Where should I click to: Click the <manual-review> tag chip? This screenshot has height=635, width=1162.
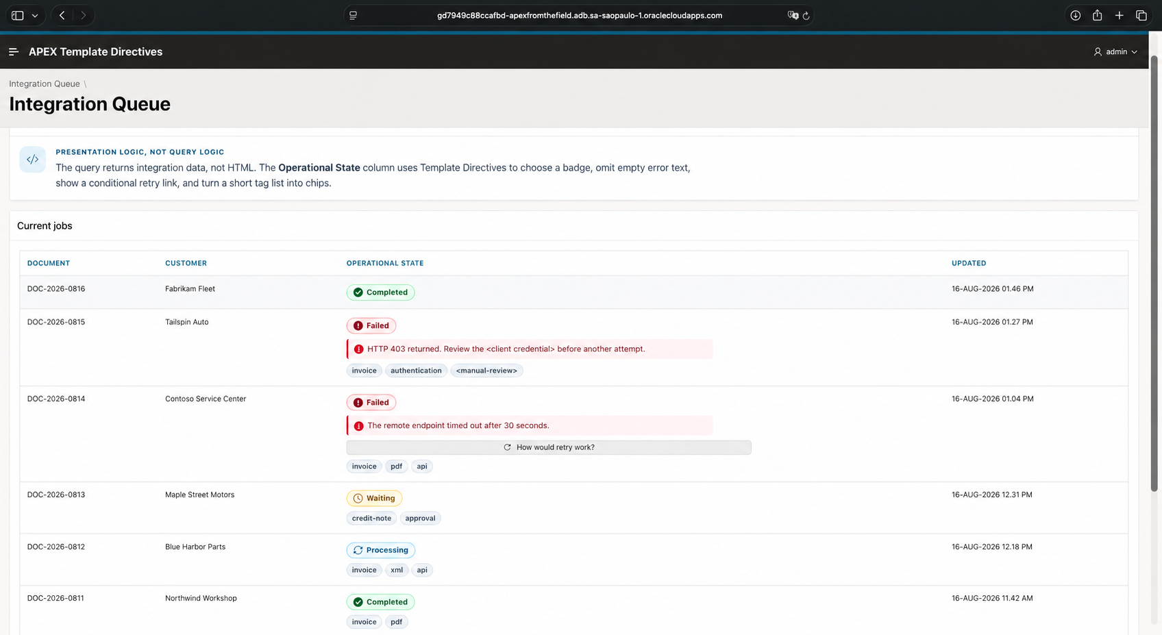coord(486,371)
